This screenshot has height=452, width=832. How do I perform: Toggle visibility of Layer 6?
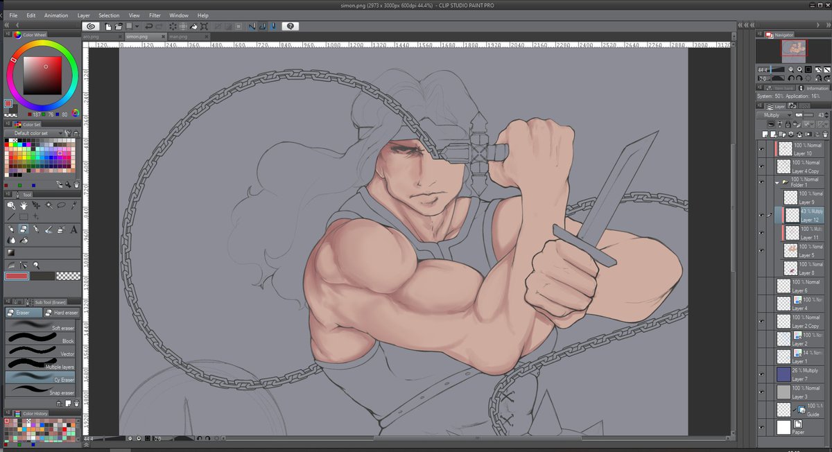(761, 286)
